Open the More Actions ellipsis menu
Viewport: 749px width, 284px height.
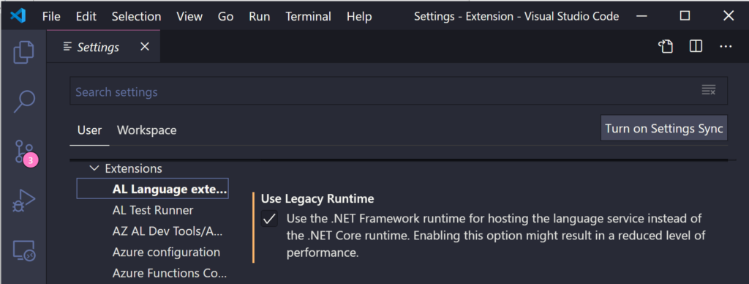point(726,47)
